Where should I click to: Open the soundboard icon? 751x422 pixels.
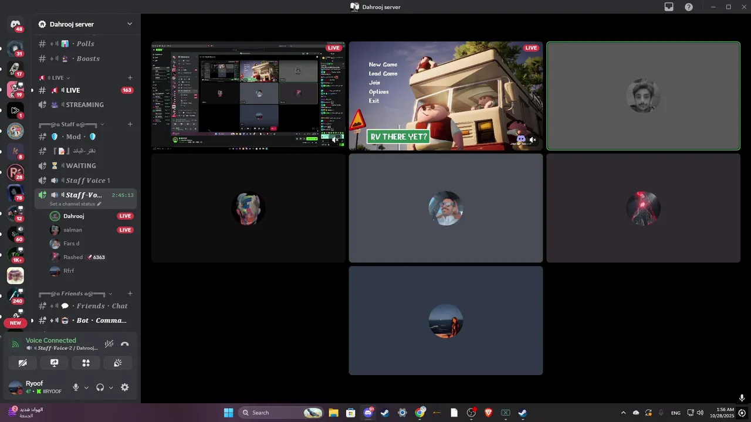point(118,363)
